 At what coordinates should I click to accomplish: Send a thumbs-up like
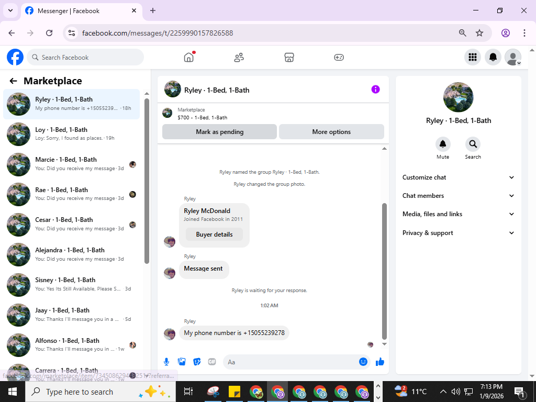[380, 362]
